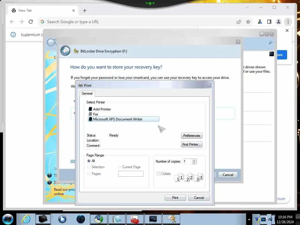300x225 pixels.
Task: Close the New Tab tab
Action: tap(74, 11)
